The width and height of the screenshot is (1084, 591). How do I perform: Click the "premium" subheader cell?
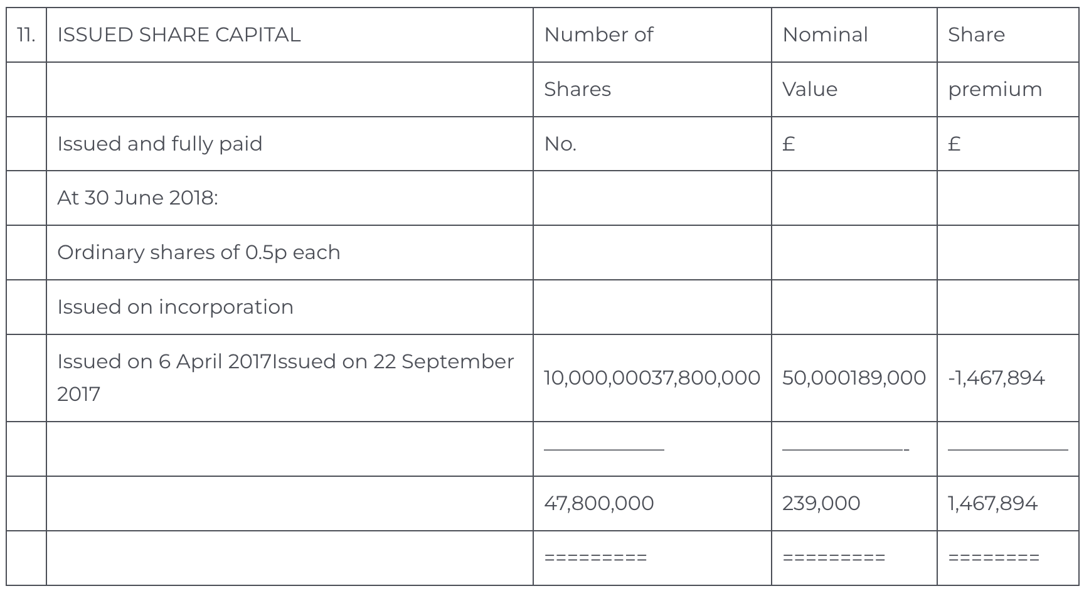(994, 90)
